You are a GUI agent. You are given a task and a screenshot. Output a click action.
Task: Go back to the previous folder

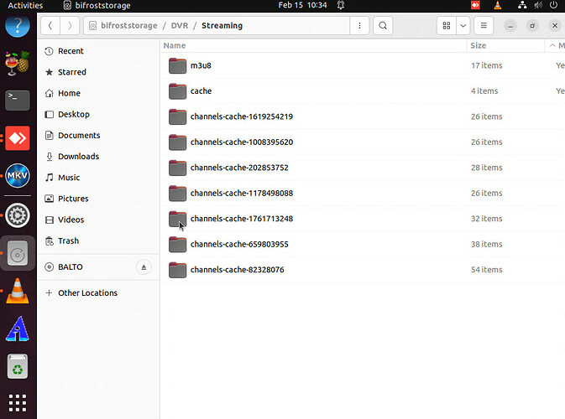[x=51, y=26]
